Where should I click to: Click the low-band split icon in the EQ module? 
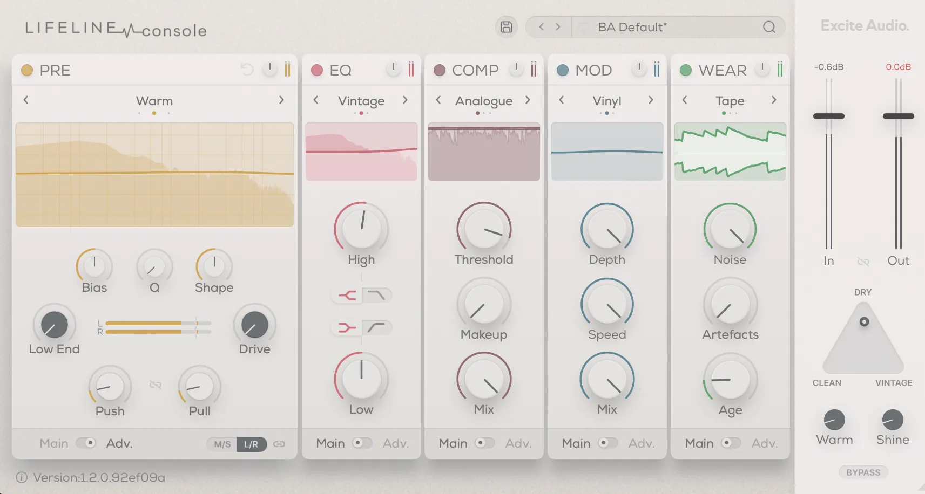pos(346,327)
